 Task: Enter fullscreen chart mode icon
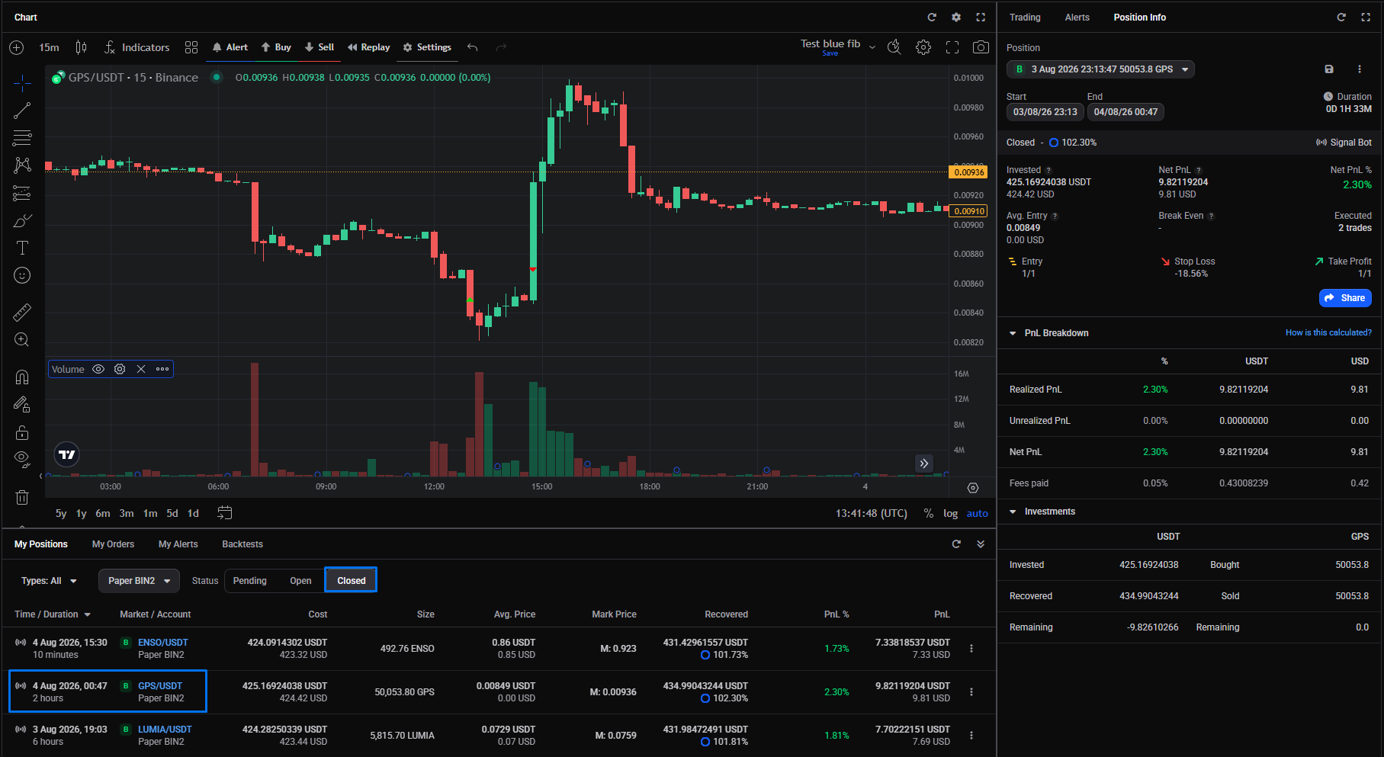coord(952,47)
